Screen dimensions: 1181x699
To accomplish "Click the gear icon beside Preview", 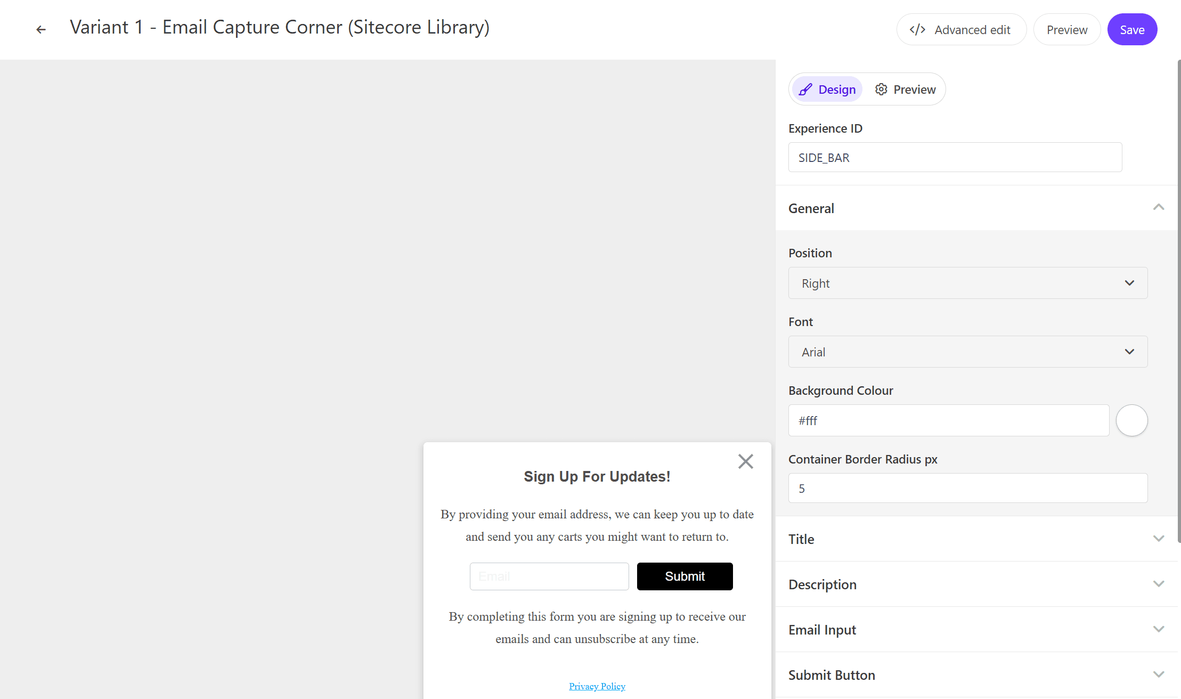I will pos(881,90).
